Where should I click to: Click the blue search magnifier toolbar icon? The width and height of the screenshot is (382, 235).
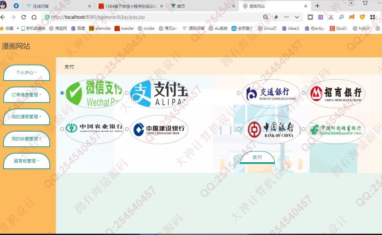341,17
